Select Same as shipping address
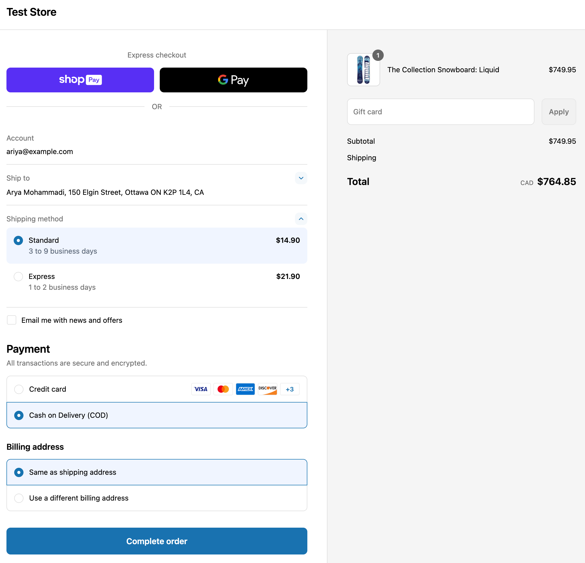 (19, 472)
